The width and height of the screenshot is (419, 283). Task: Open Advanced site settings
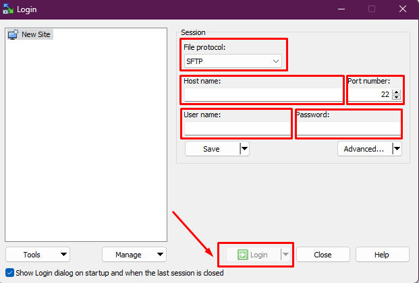[x=364, y=149]
